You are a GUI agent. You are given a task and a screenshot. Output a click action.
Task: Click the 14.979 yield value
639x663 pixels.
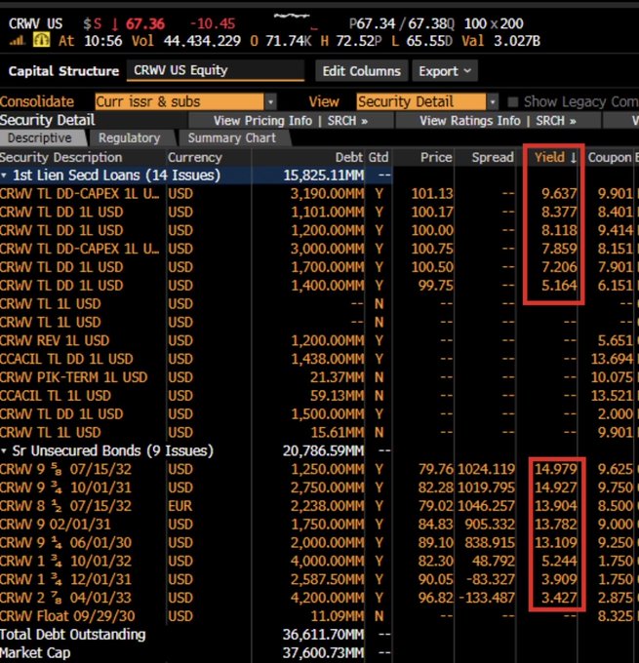[556, 469]
